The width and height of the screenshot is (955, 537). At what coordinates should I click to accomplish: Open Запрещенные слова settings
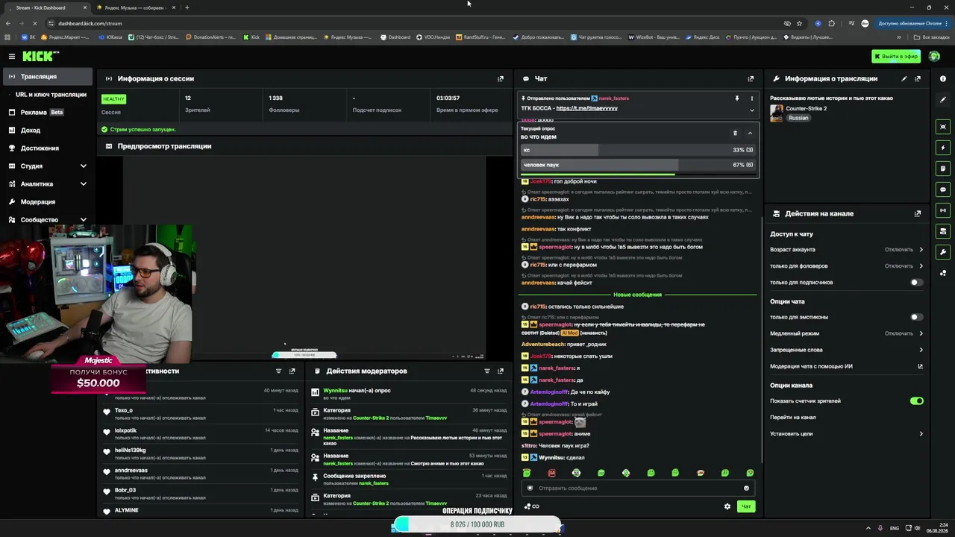coord(847,350)
